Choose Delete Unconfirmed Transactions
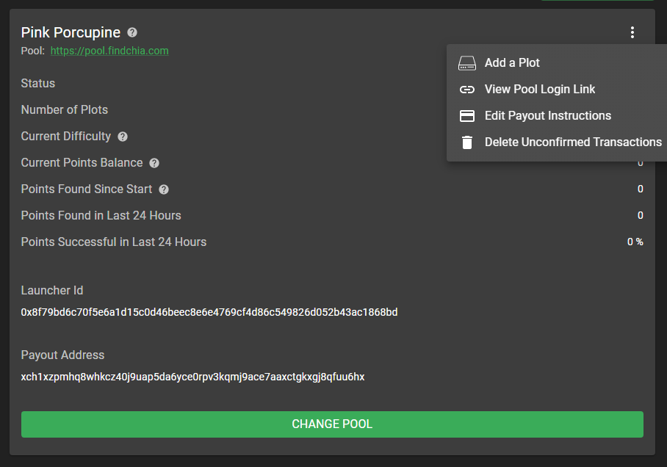This screenshot has width=667, height=467. point(573,142)
